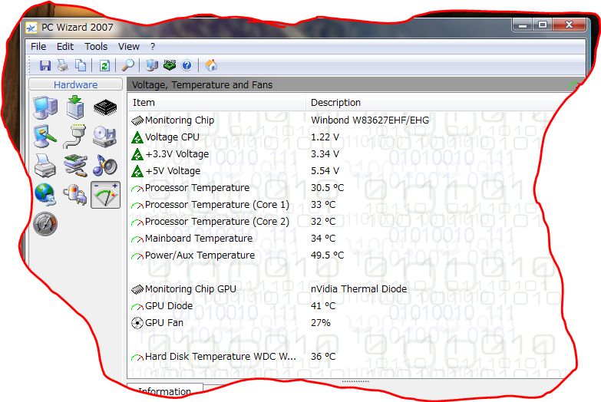Click the blue Help question icon

(187, 65)
